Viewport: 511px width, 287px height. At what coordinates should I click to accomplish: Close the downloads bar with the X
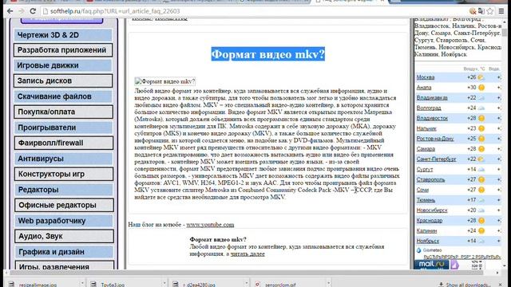pyautogui.click(x=501, y=285)
